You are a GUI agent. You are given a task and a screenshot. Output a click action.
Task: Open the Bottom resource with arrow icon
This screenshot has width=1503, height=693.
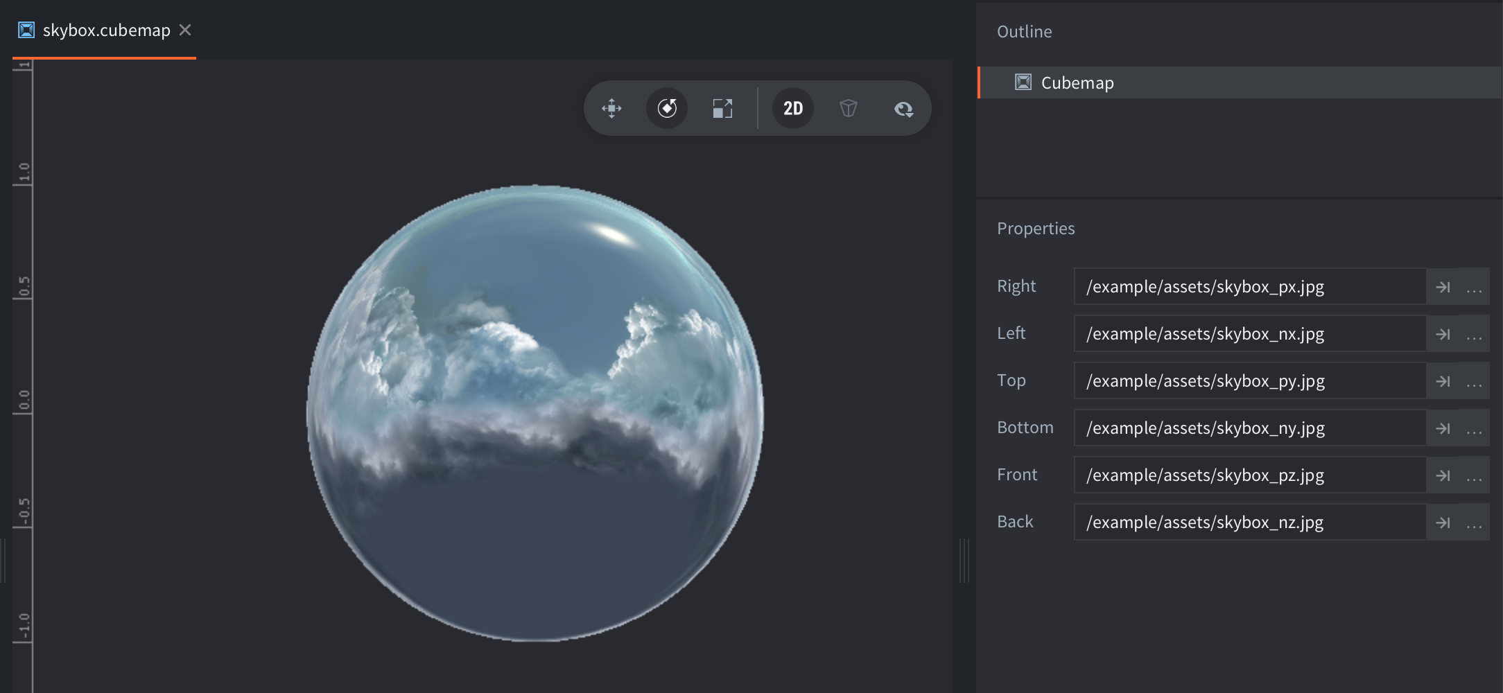coord(1443,428)
